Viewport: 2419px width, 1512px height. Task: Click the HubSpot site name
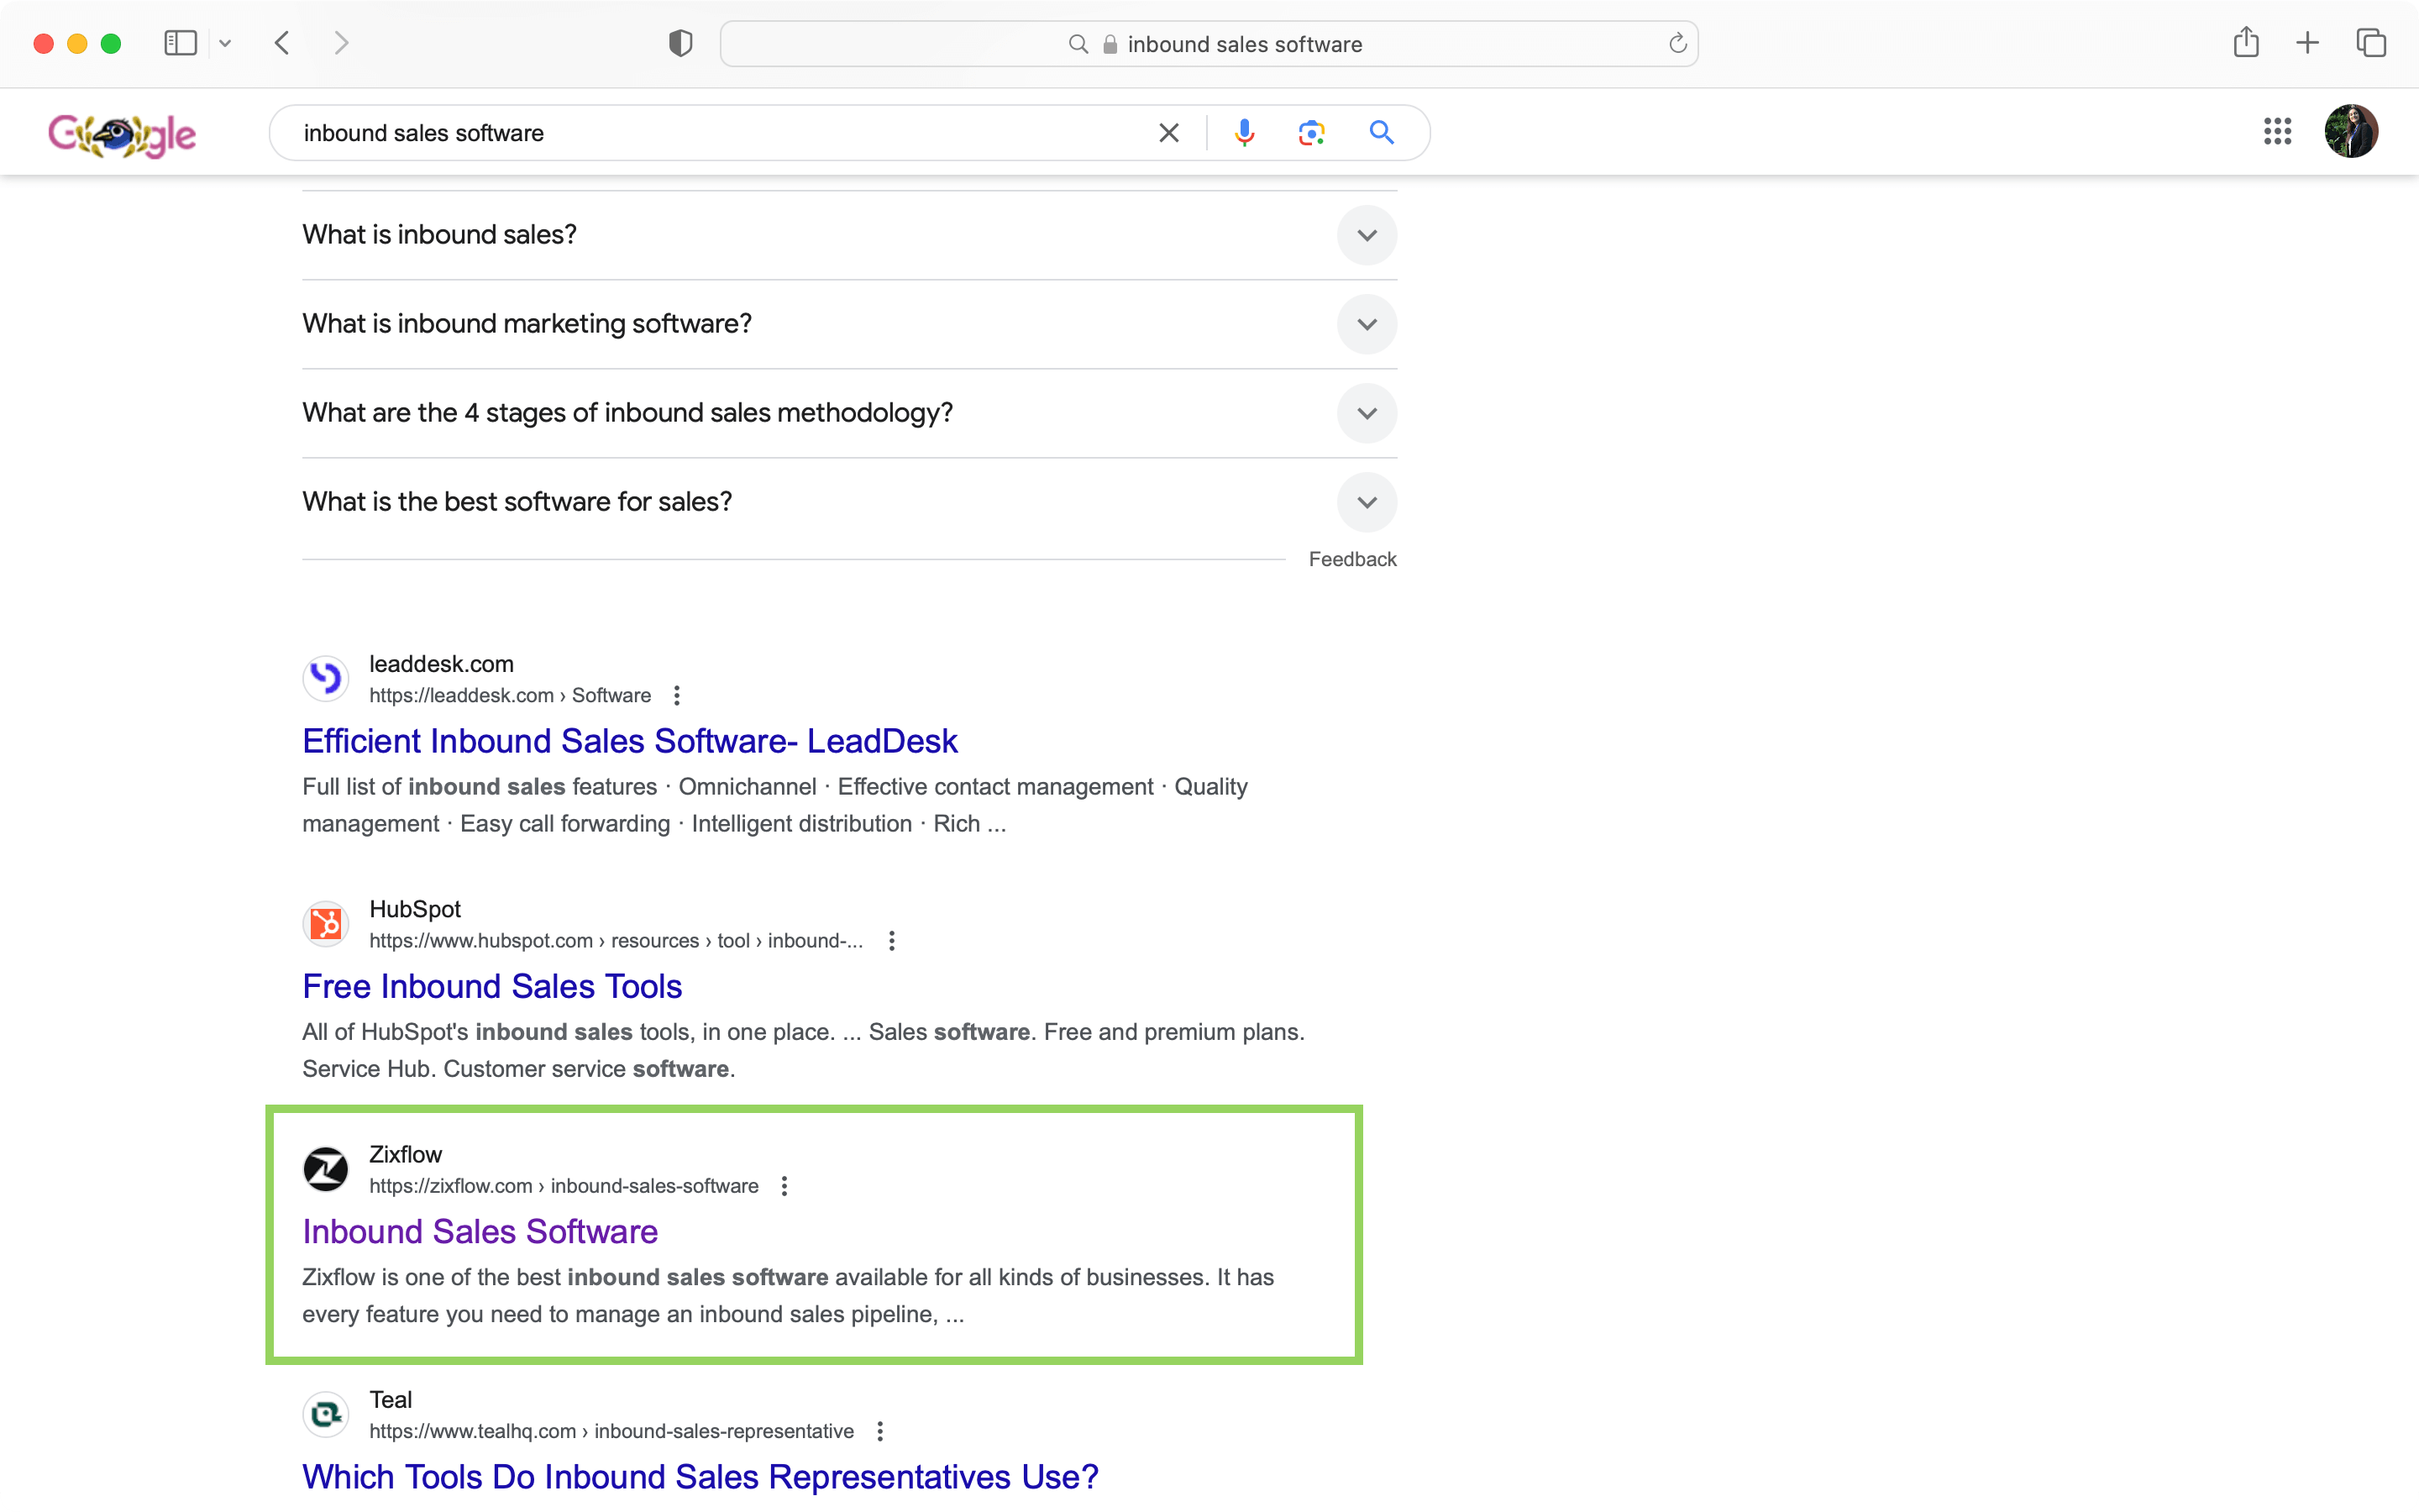[415, 909]
